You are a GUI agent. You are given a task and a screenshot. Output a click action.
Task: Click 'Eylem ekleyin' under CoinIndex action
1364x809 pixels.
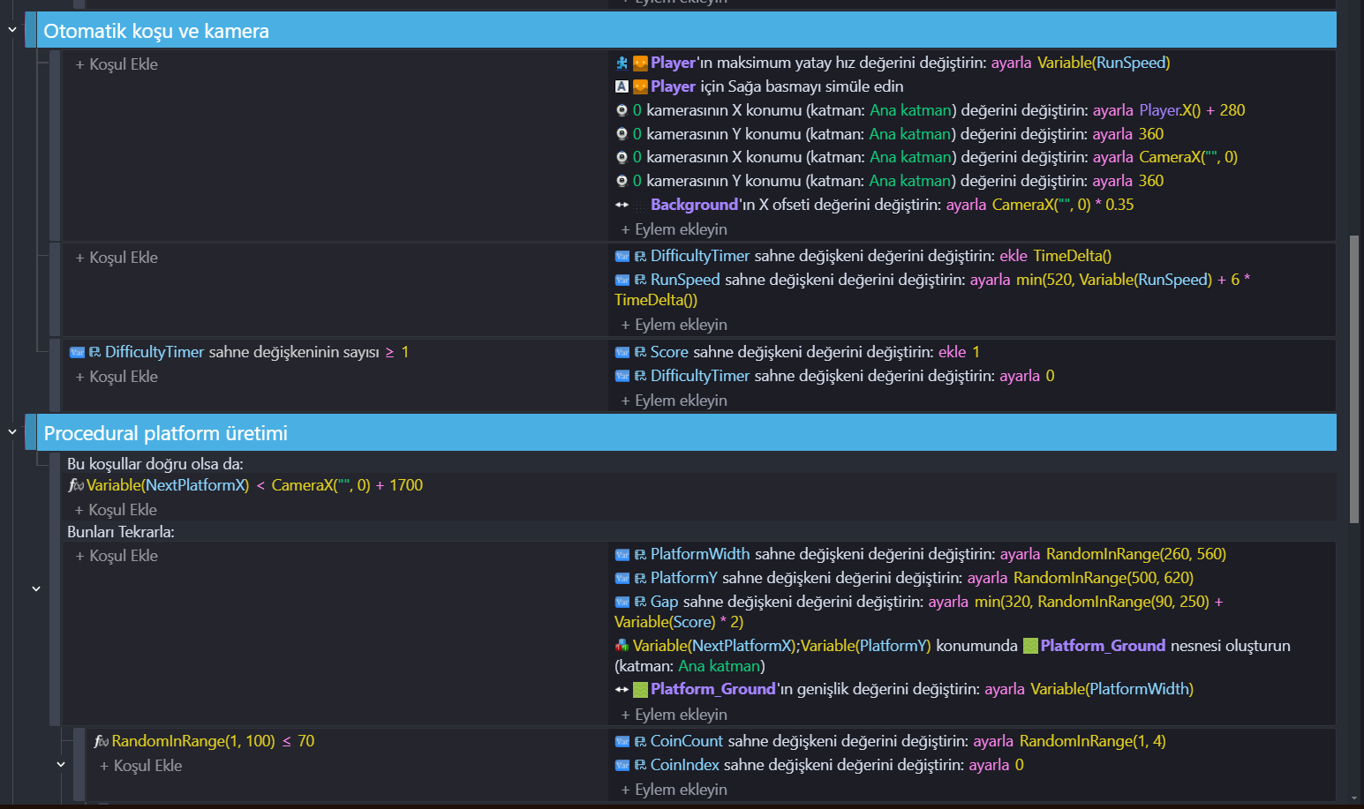tap(674, 790)
